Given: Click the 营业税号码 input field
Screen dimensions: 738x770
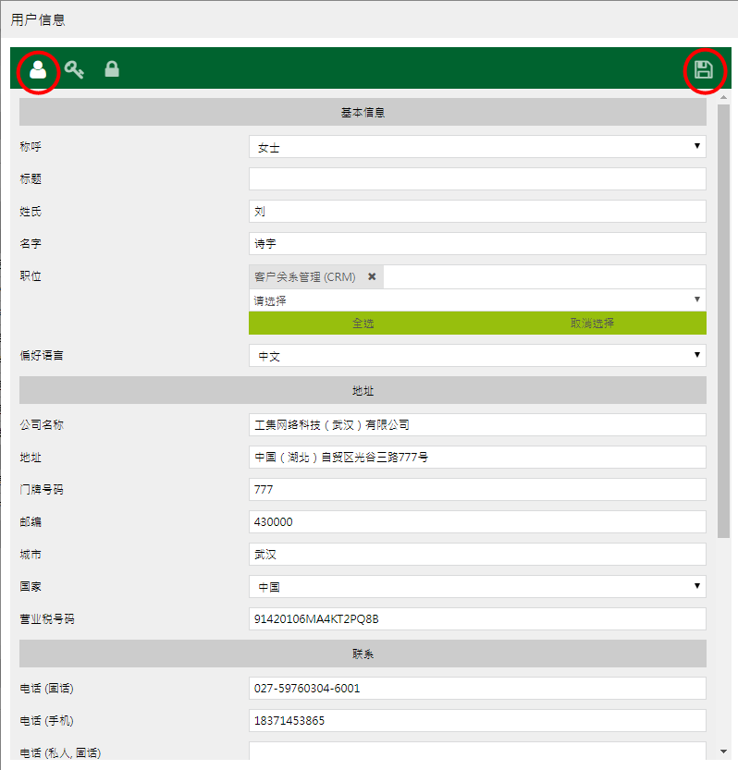Looking at the screenshot, I should pos(476,619).
